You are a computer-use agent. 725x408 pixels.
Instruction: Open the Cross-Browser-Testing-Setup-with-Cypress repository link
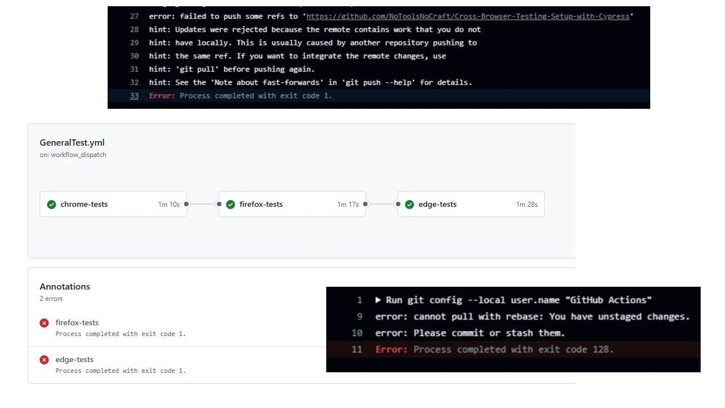click(467, 16)
